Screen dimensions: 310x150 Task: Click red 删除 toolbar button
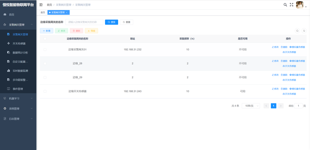76,31
